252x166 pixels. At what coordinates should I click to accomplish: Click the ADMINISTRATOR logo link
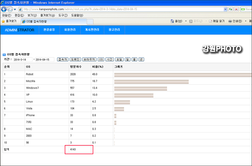(19, 30)
